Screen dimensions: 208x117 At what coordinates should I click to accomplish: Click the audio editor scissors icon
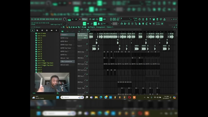pos(143,19)
